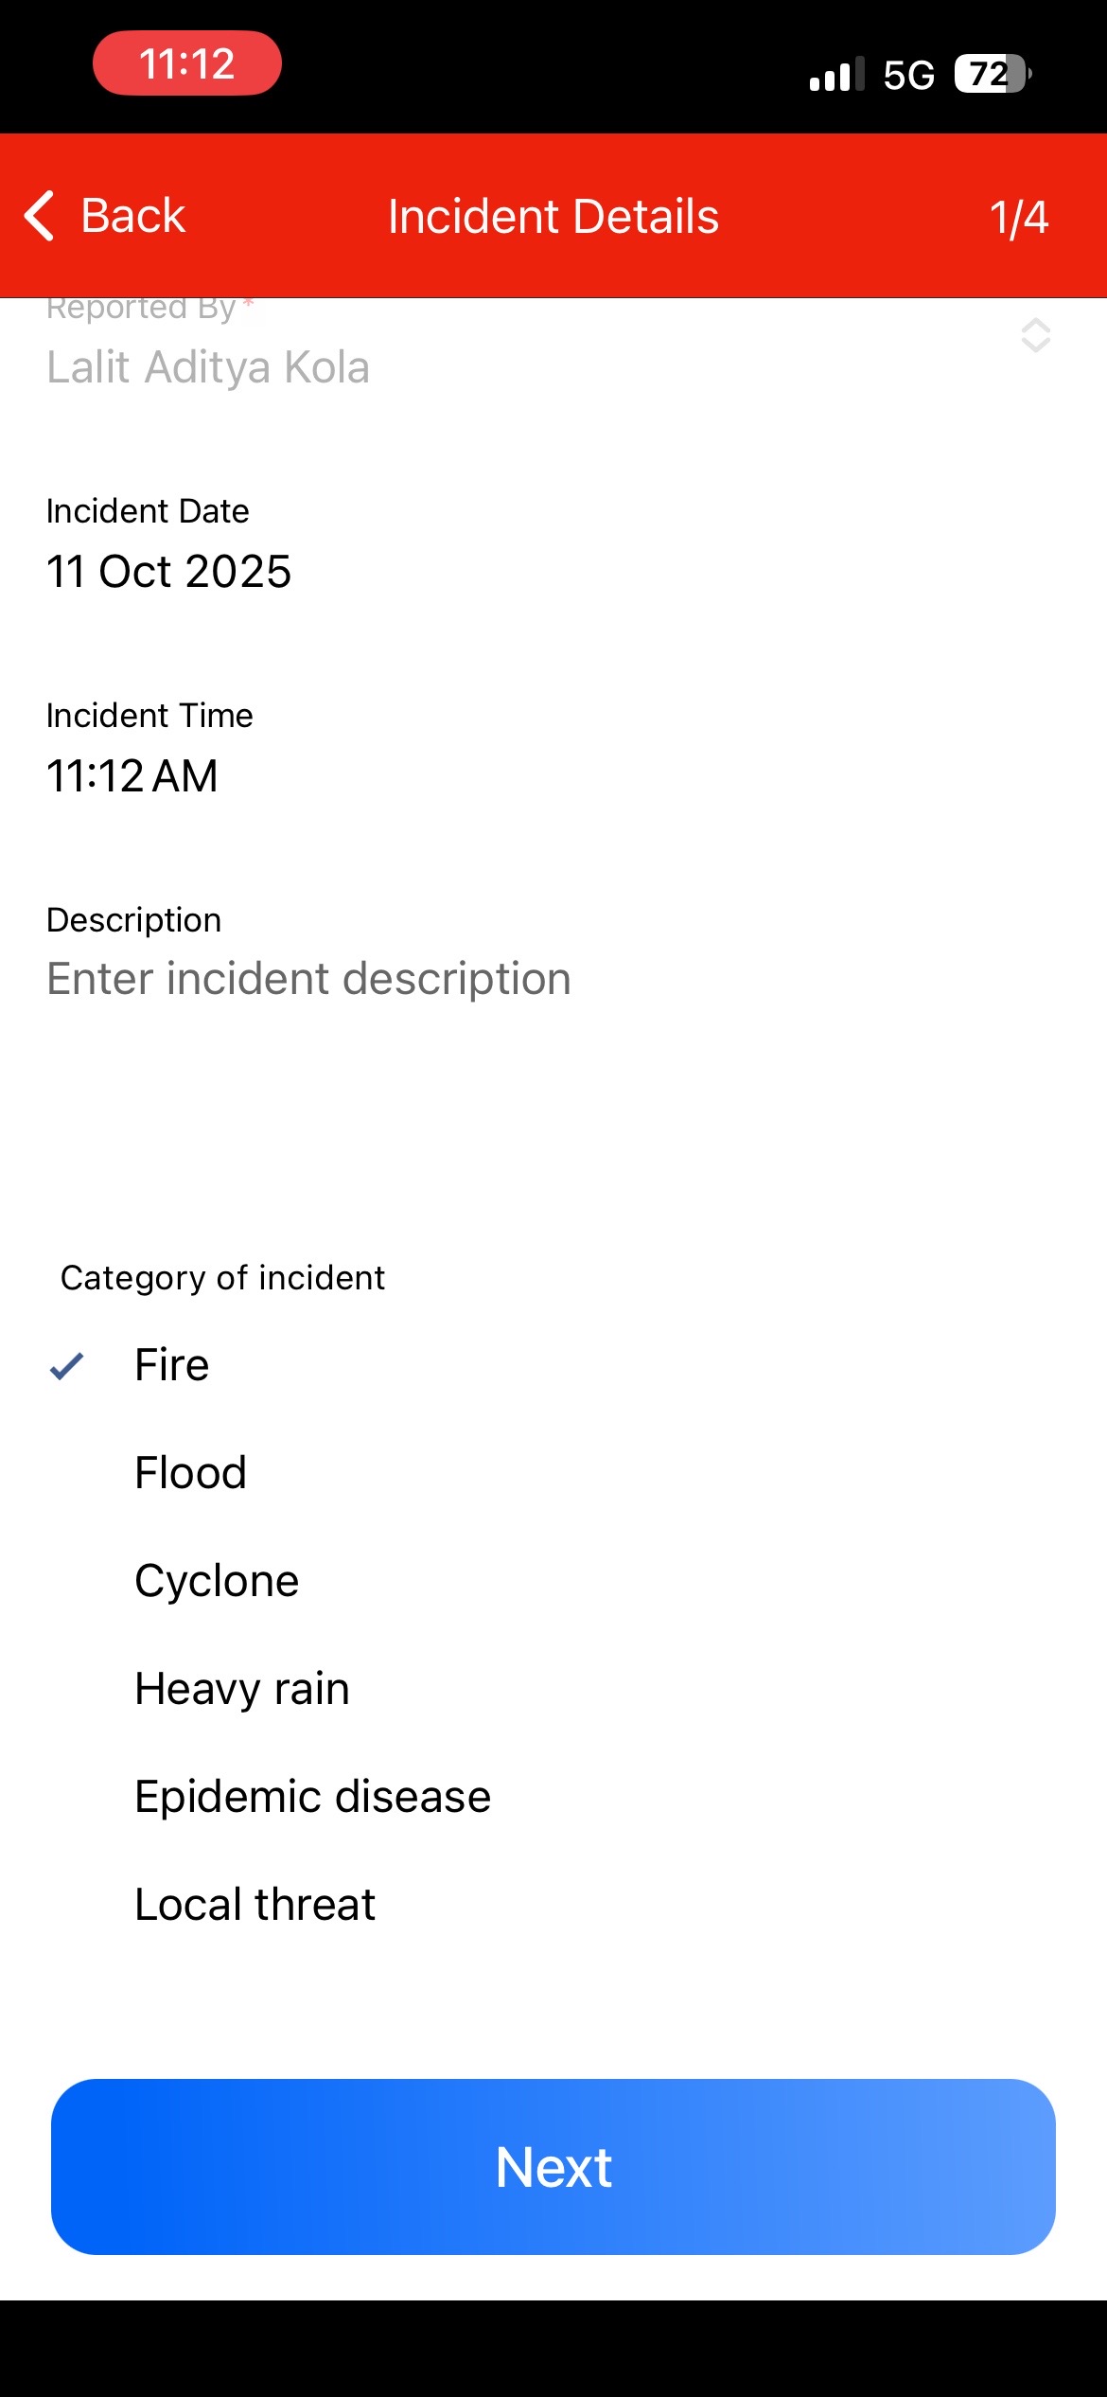Viewport: 1107px width, 2397px height.
Task: Tap the 5G network indicator
Action: tap(908, 75)
